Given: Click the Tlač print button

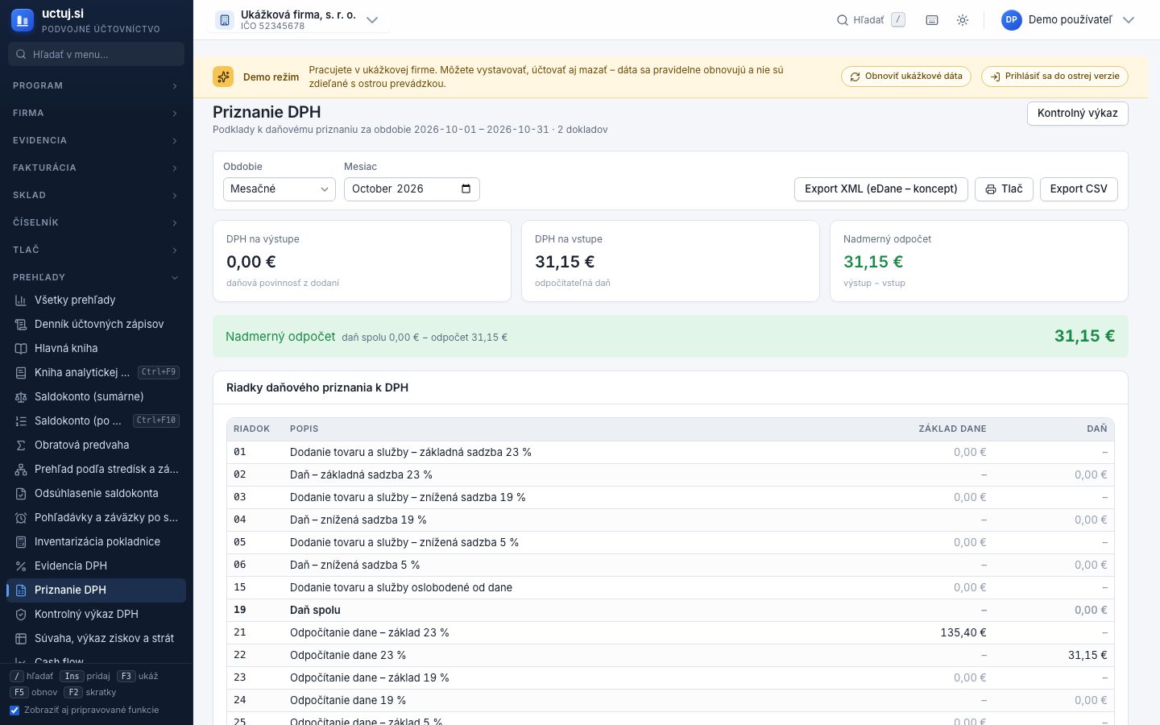Looking at the screenshot, I should point(1004,189).
